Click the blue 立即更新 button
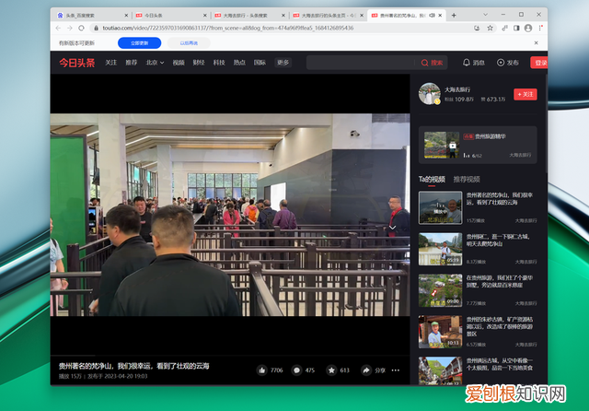The image size is (589, 411). (x=139, y=43)
